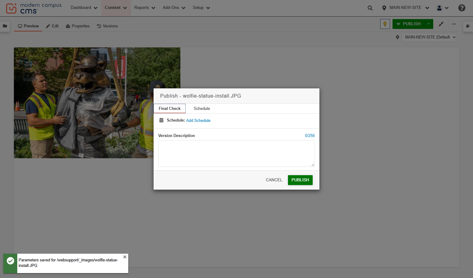Click the Modern Campus CMS logo
This screenshot has width=473, height=278.
pyautogui.click(x=34, y=8)
